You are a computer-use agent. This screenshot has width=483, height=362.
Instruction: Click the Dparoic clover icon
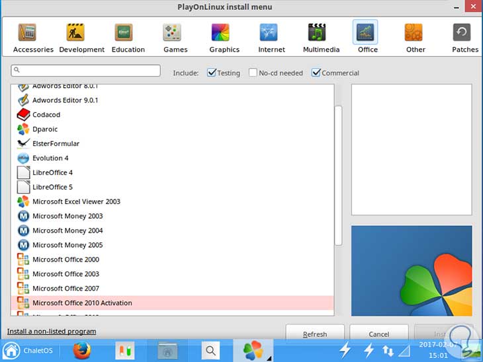[x=23, y=129]
